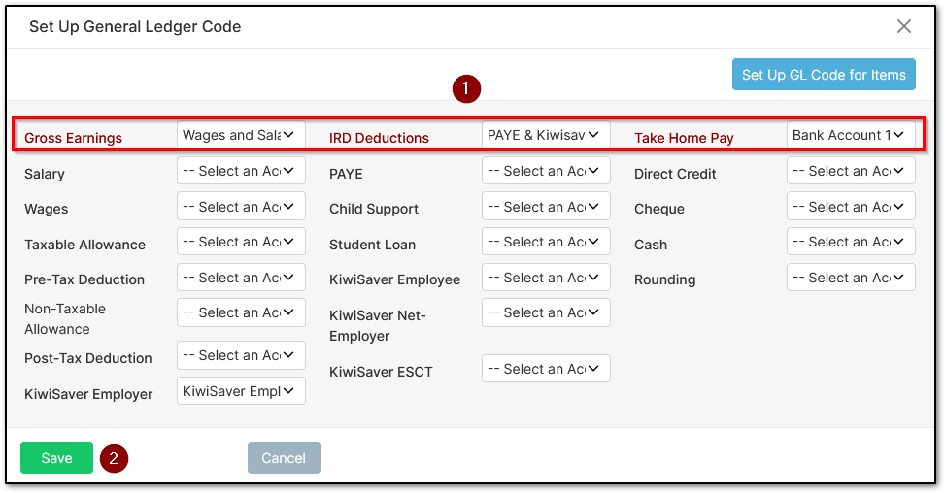This screenshot has height=493, width=945.
Task: Choose an account for Child Support
Action: tap(546, 207)
